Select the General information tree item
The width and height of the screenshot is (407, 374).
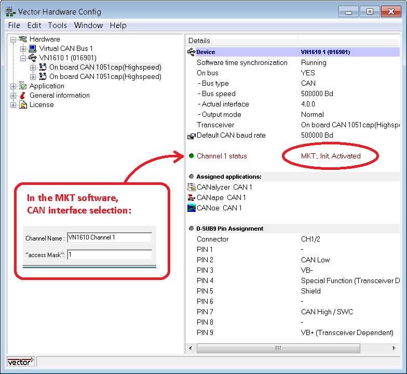pos(59,96)
